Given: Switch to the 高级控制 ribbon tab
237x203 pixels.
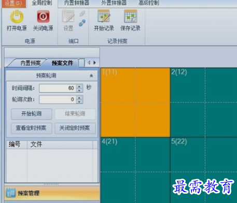Looking at the screenshot, I should click(x=149, y=3).
